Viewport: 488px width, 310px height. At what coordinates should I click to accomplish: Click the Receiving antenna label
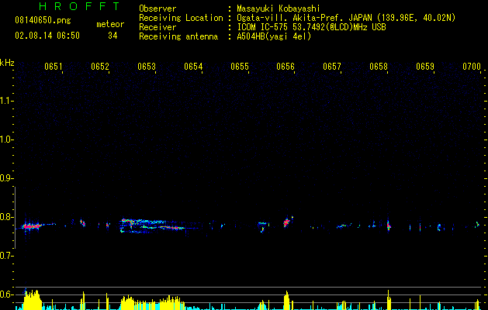[x=178, y=36]
